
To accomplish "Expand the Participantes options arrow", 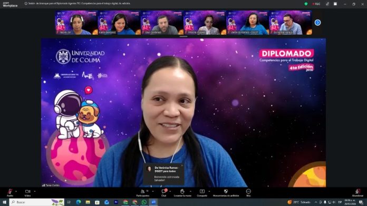I will pyautogui.click(x=153, y=191).
